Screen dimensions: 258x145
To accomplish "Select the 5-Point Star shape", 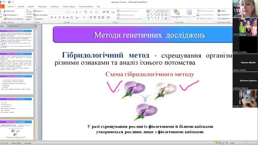I will [166, 19].
